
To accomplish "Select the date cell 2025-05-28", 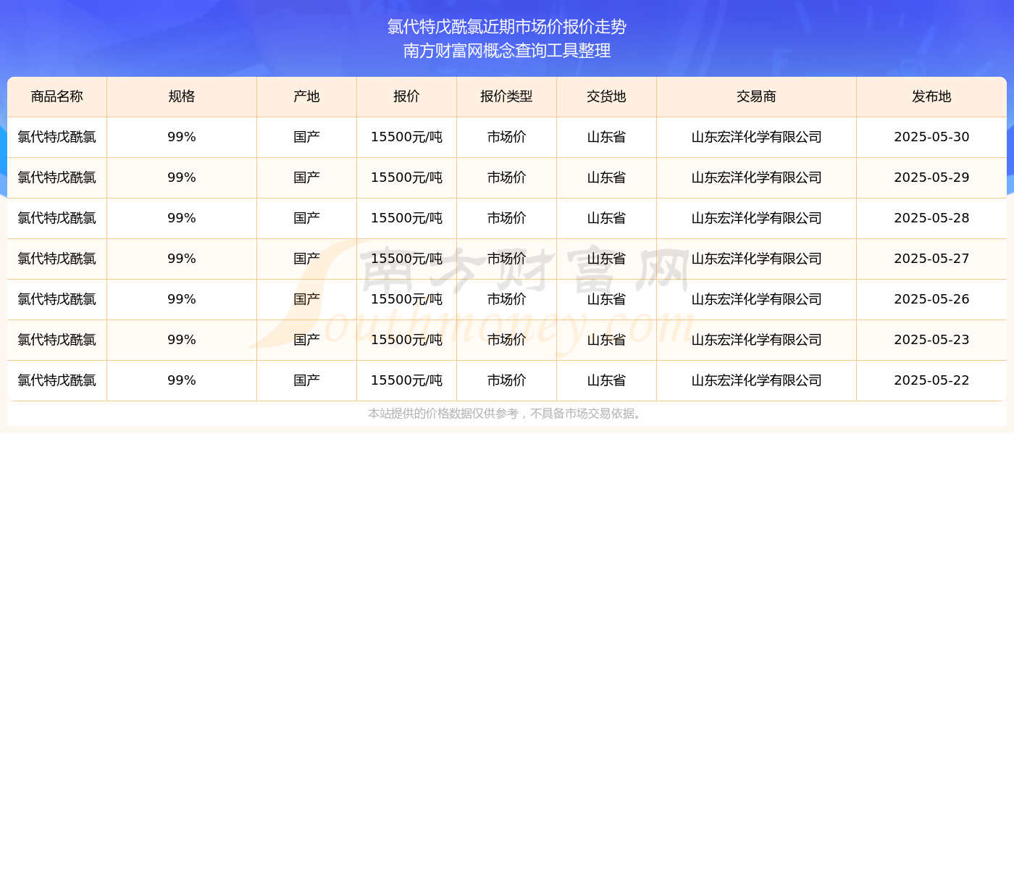I will [931, 218].
